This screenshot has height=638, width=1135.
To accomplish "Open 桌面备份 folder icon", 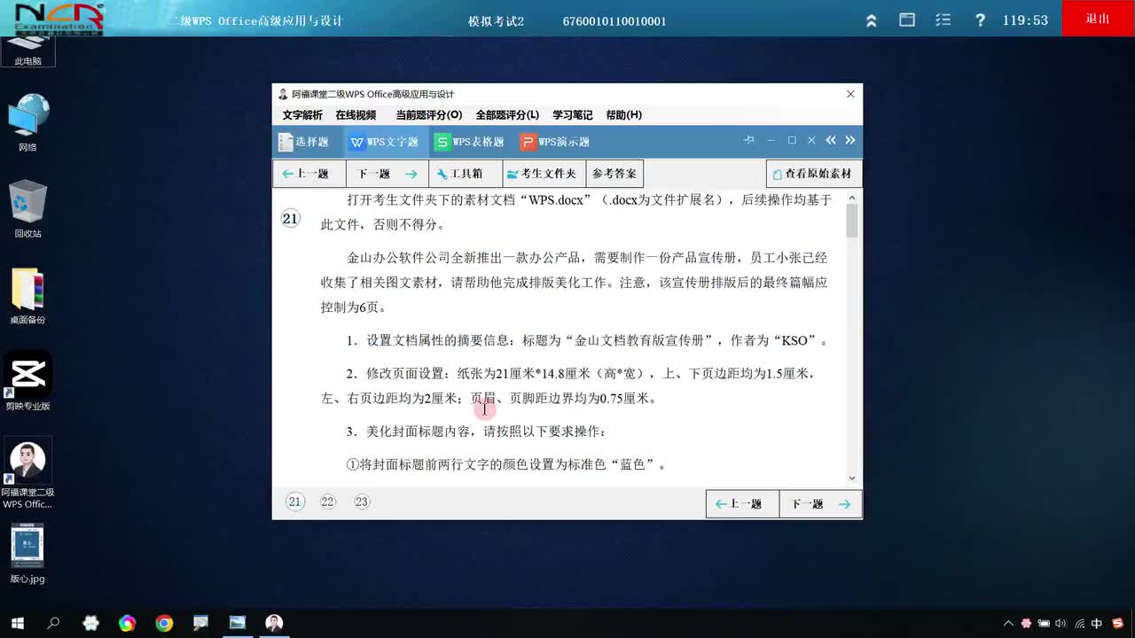I will tap(27, 295).
